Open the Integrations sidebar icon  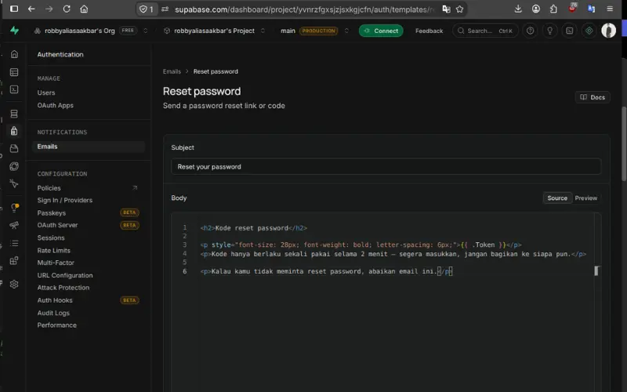14,261
